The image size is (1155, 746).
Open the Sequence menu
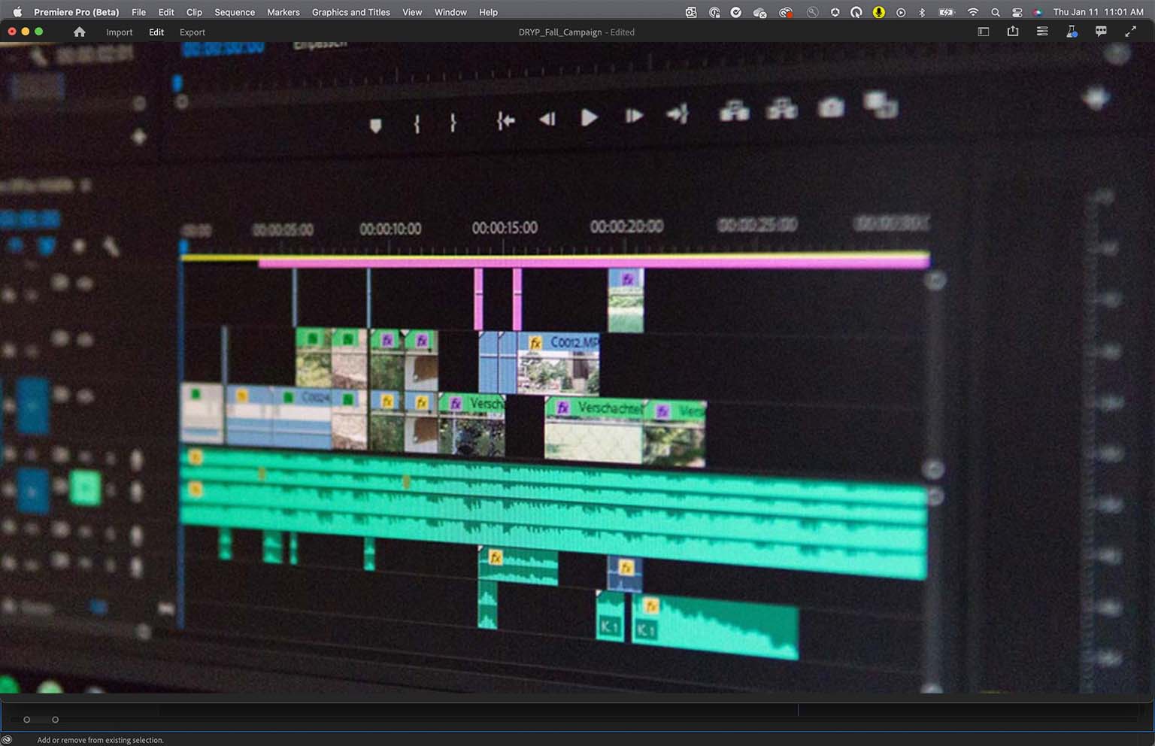pos(234,12)
